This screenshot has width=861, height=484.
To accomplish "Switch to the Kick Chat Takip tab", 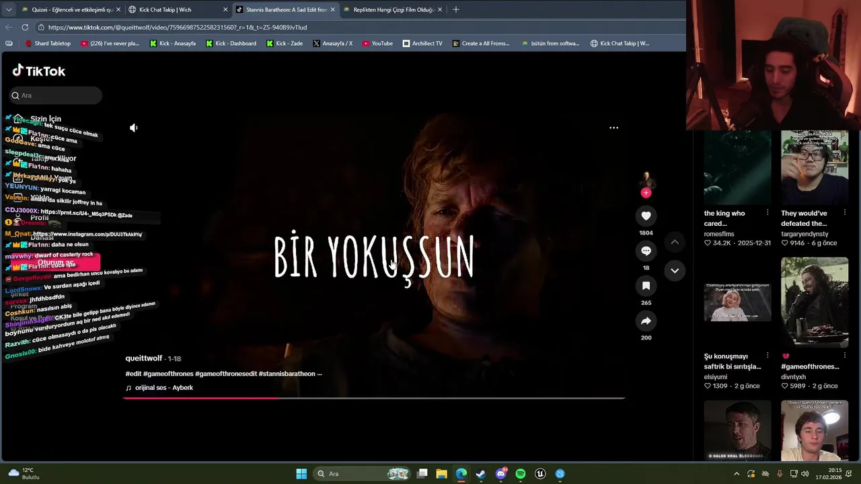I will 178,9.
